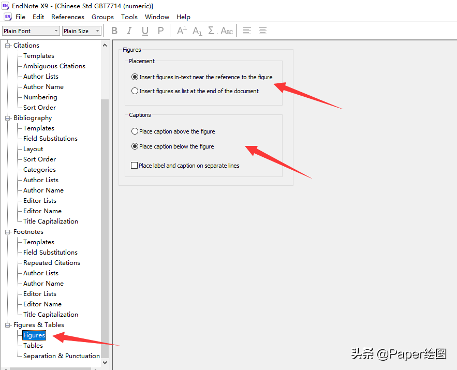
Task: Open the Groups menu
Action: tap(102, 17)
